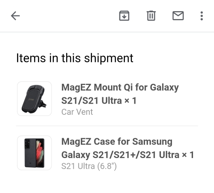Select the Car Vent variant text
Image resolution: width=214 pixels, height=193 pixels.
pos(77,112)
